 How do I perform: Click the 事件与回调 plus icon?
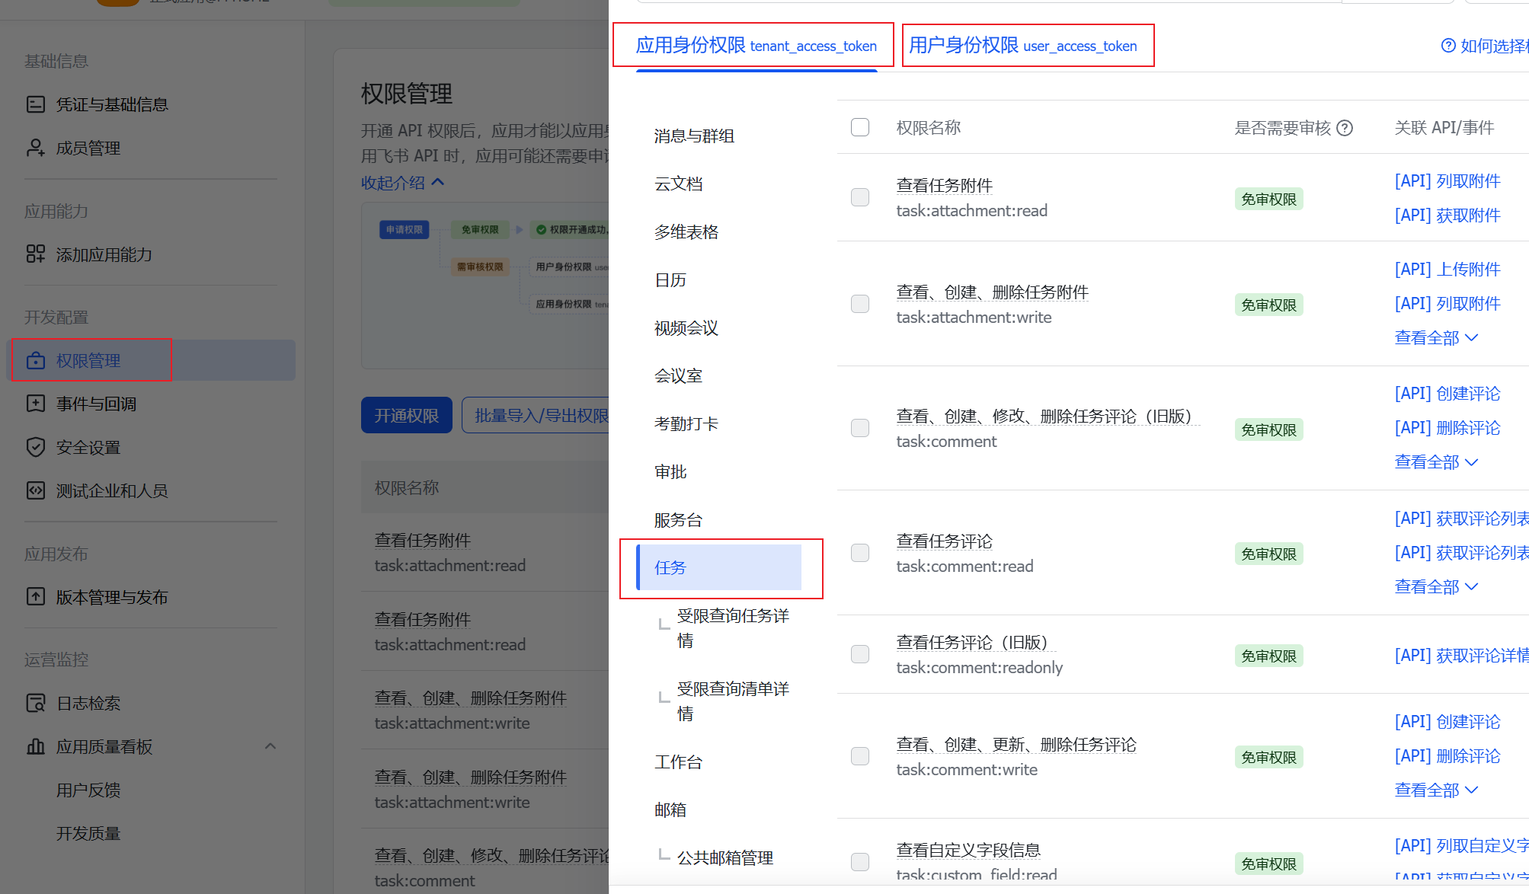[x=36, y=404]
